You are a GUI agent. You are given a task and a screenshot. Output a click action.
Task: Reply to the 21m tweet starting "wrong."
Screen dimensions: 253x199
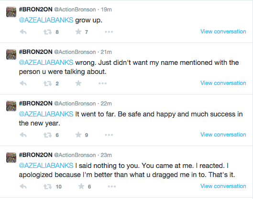23,83
